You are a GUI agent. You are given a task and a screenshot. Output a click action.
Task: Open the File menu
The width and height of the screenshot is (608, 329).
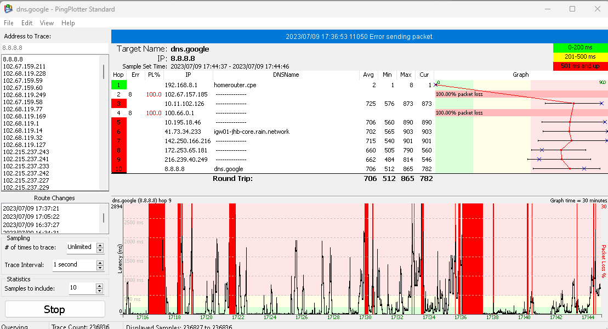pyautogui.click(x=9, y=23)
